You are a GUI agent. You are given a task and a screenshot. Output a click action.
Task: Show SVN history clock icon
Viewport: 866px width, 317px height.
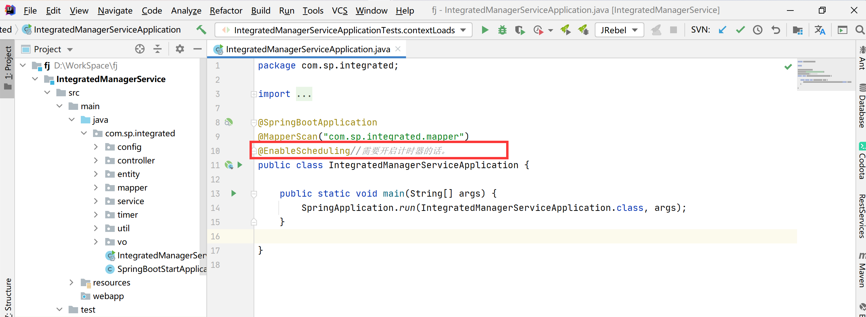[758, 30]
